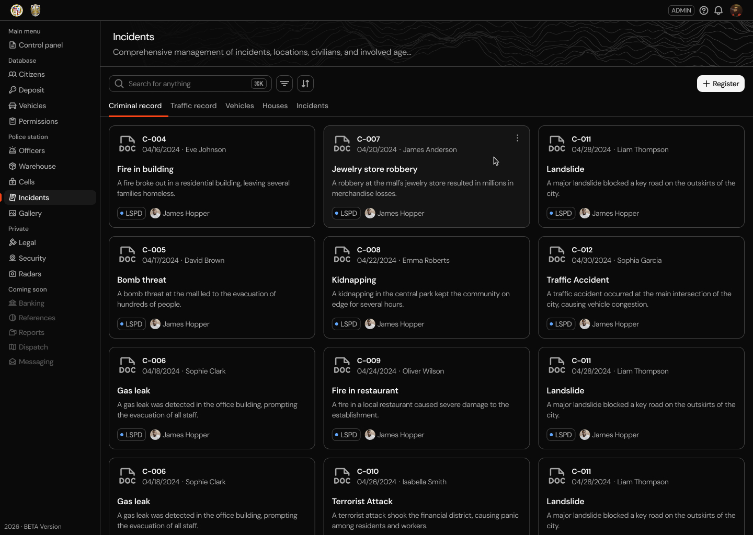
Task: Open the filter icon next to search
Action: [284, 84]
